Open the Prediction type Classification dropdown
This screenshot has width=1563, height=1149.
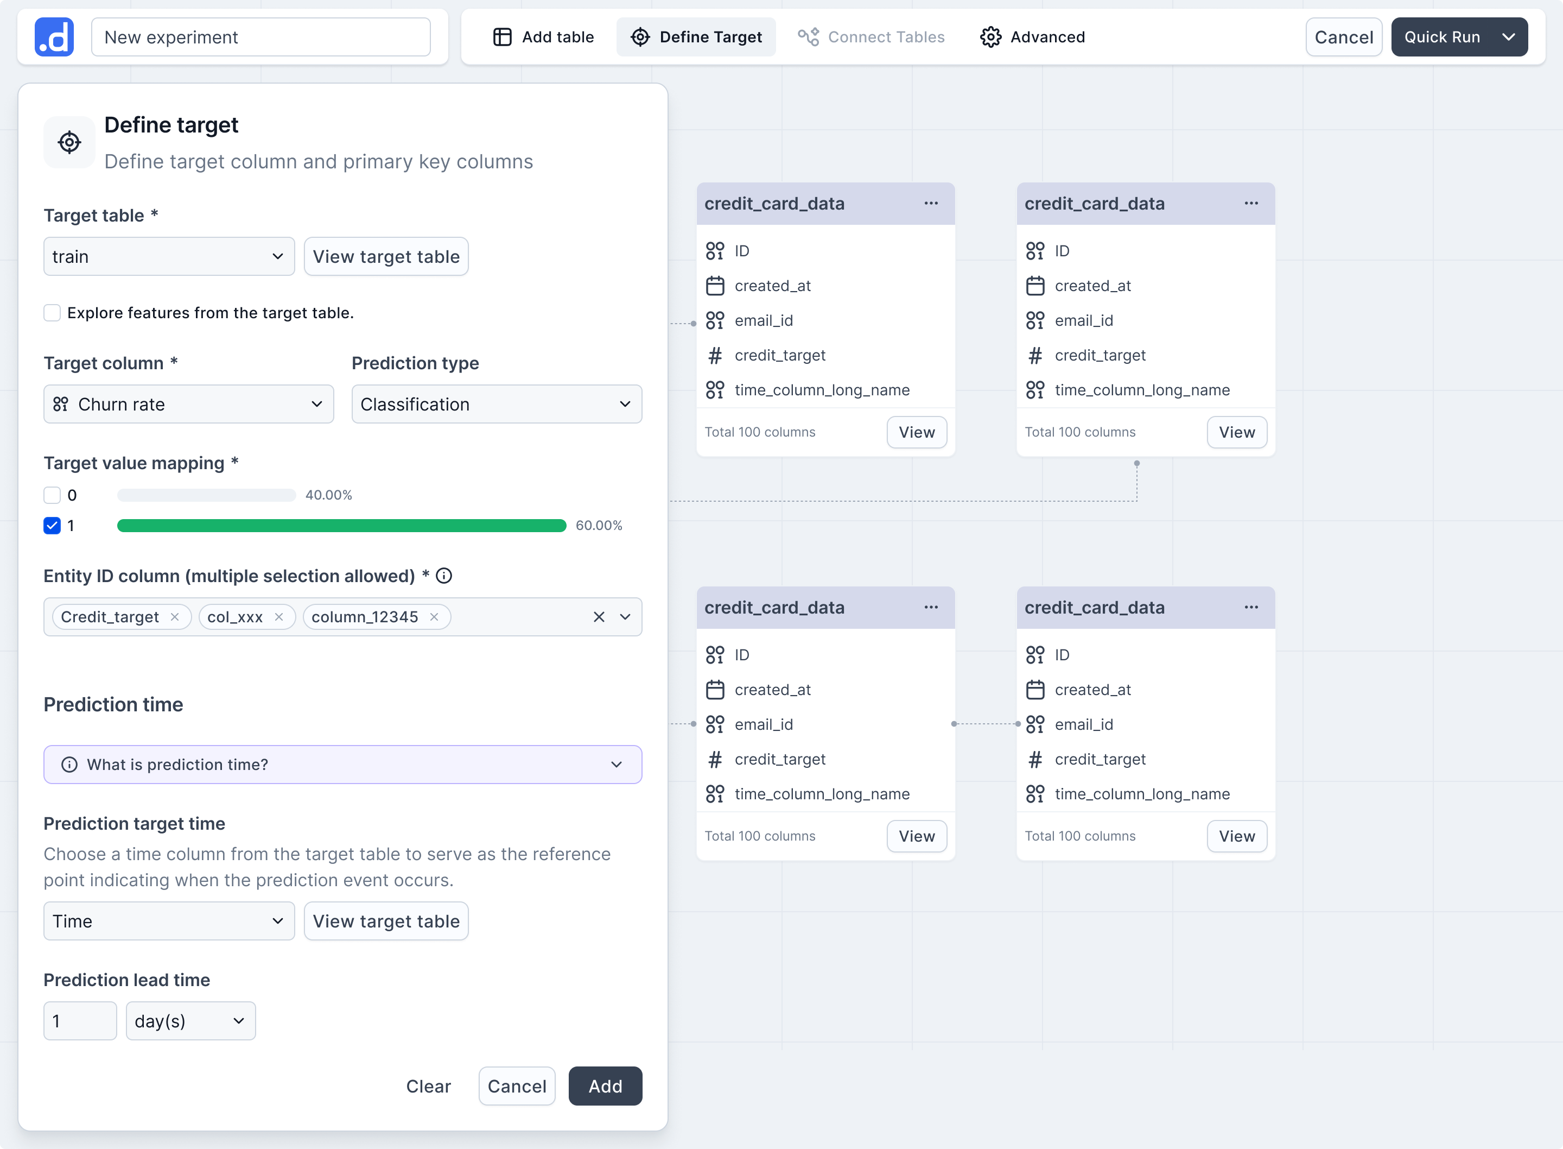pos(496,404)
